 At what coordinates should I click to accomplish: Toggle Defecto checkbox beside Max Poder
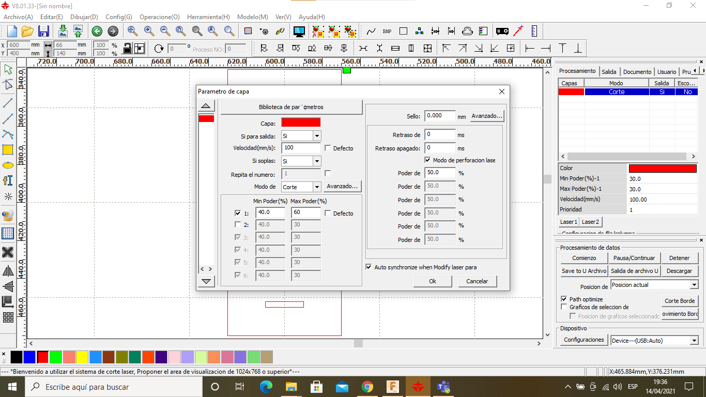pos(328,213)
